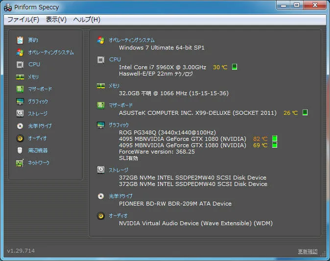Screen dimensions: 330x261
Task: Click the CPU temperature value 30 ℃
Action: 220,67
